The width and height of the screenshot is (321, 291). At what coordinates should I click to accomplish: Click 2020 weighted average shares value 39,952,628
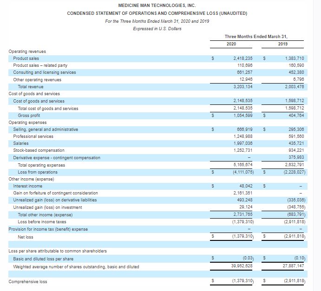tap(242, 266)
